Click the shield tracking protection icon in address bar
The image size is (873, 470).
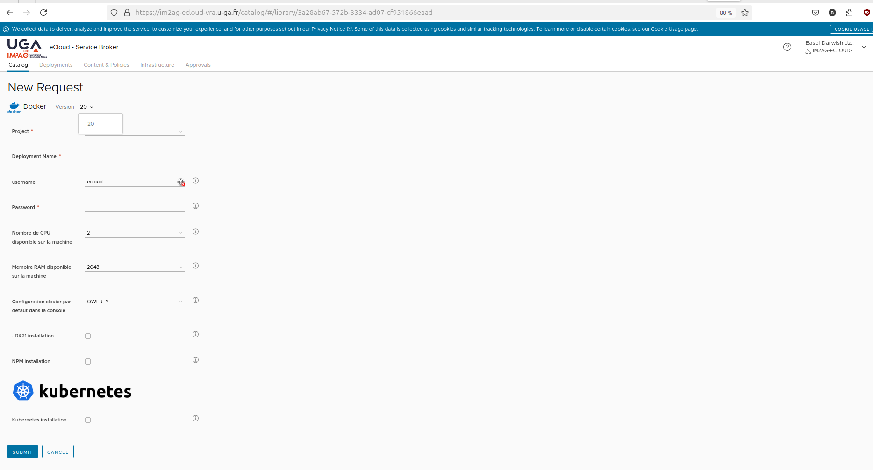114,13
